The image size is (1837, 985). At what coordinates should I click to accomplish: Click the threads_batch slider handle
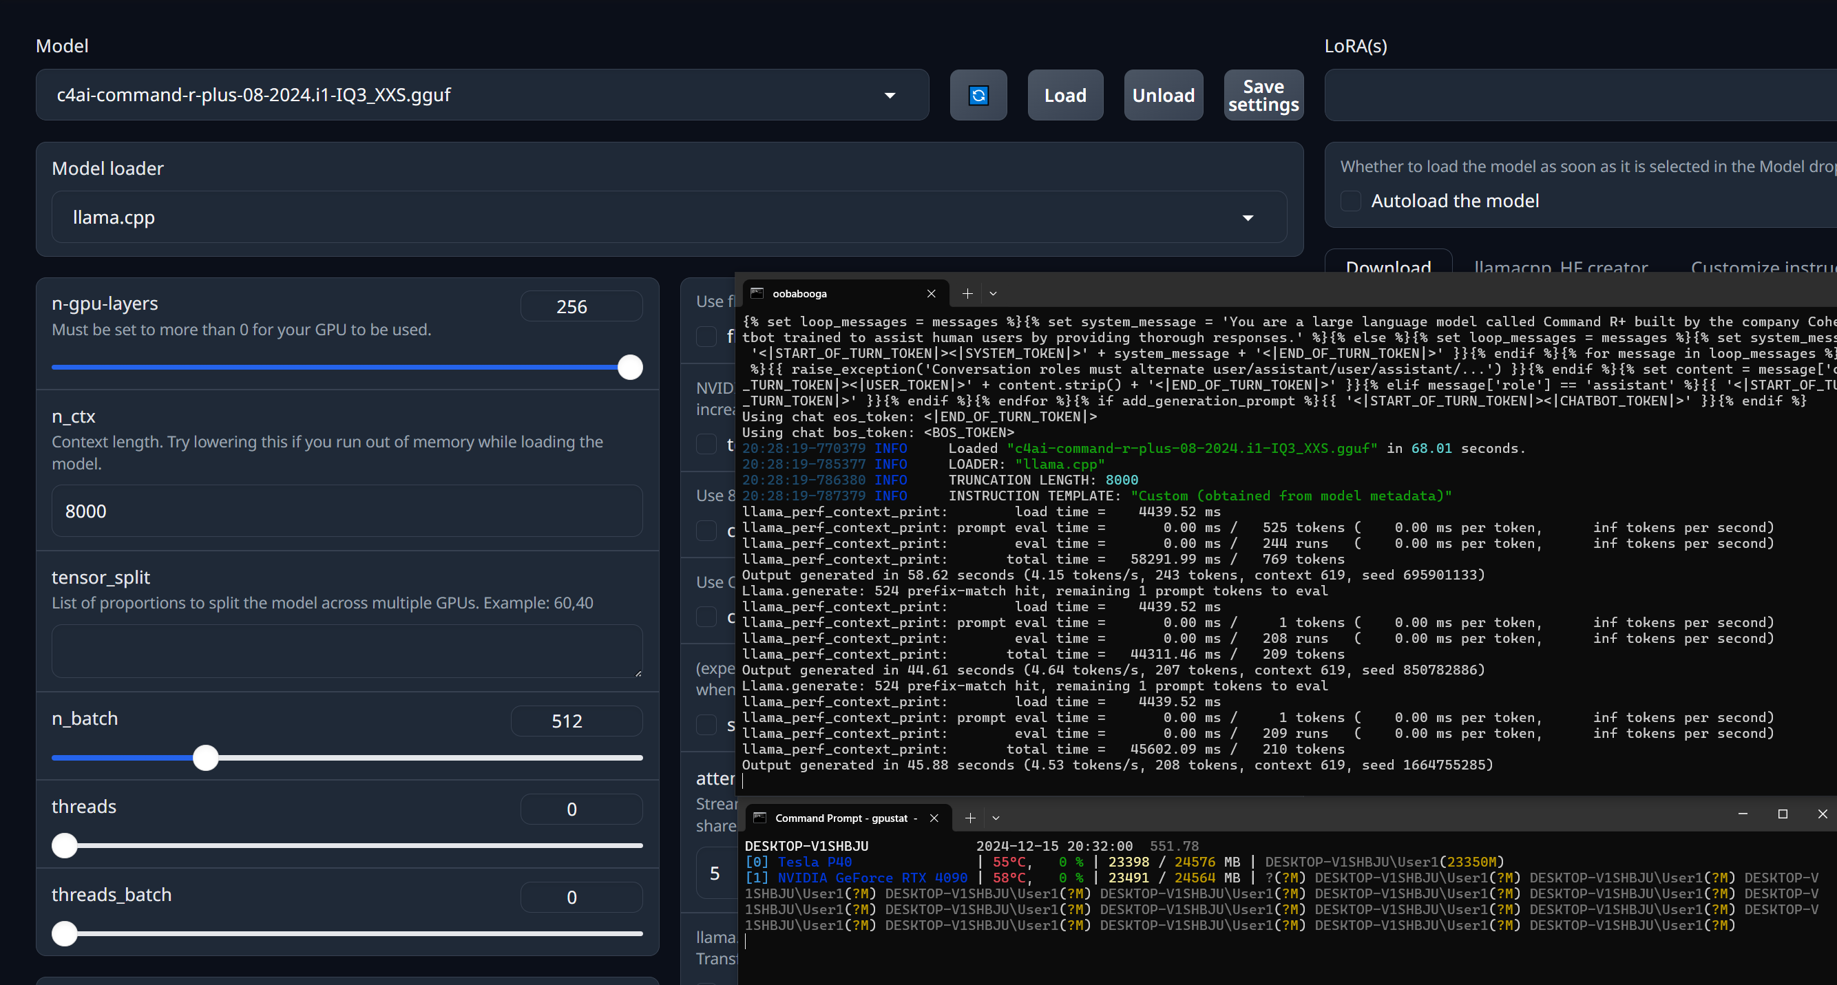65,933
